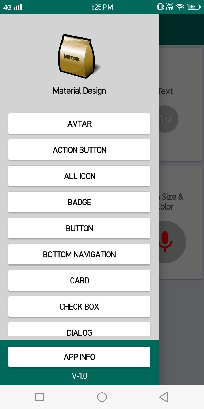The width and height of the screenshot is (204, 409).
Task: Select ALL ICON from the drawer
Action: pyautogui.click(x=79, y=176)
